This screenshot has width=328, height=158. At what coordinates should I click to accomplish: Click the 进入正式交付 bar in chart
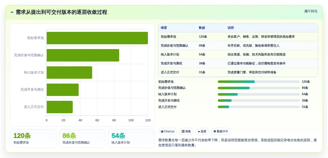[x=60, y=107]
